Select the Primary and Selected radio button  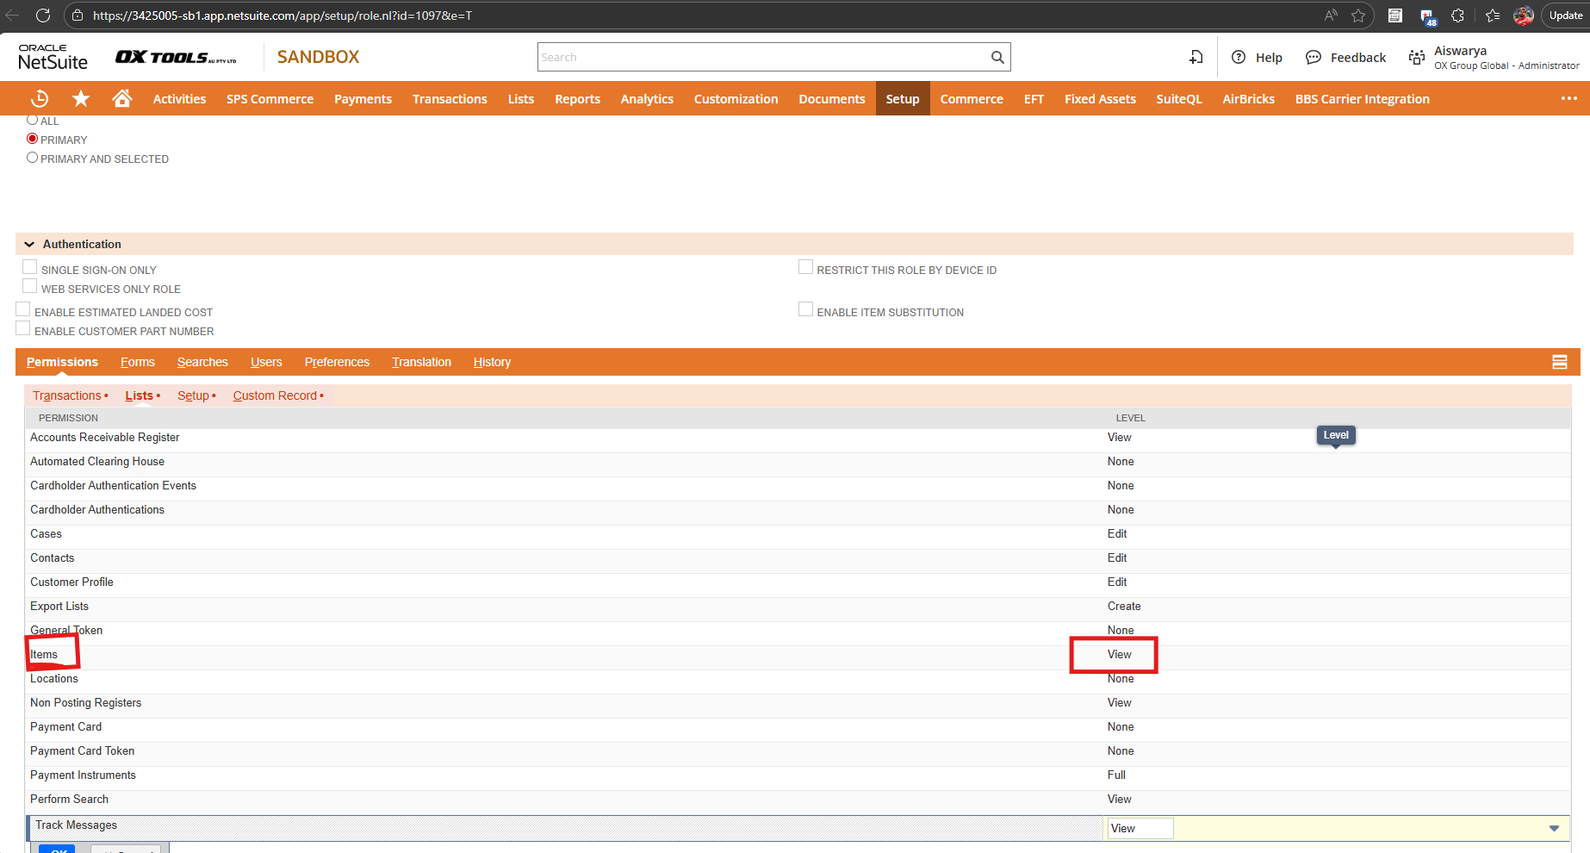coord(33,158)
